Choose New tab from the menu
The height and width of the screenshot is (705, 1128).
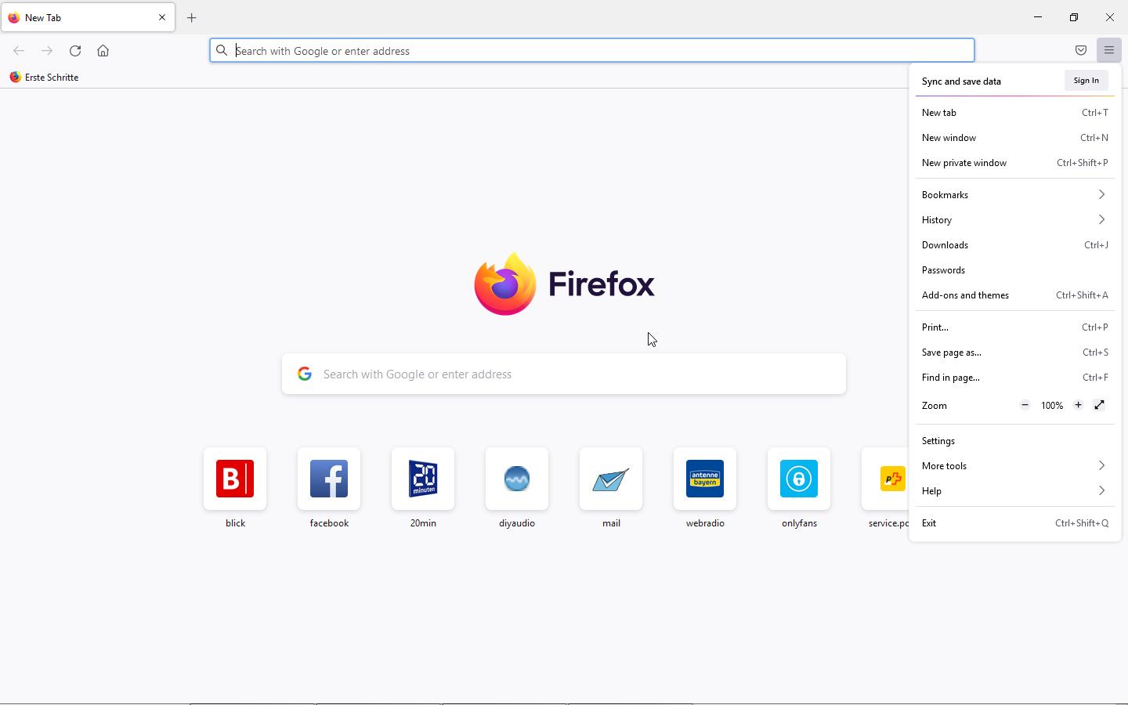[x=1014, y=113]
